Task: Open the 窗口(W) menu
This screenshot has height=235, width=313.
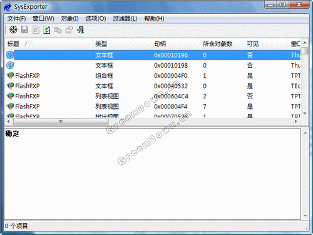Action: click(x=43, y=19)
